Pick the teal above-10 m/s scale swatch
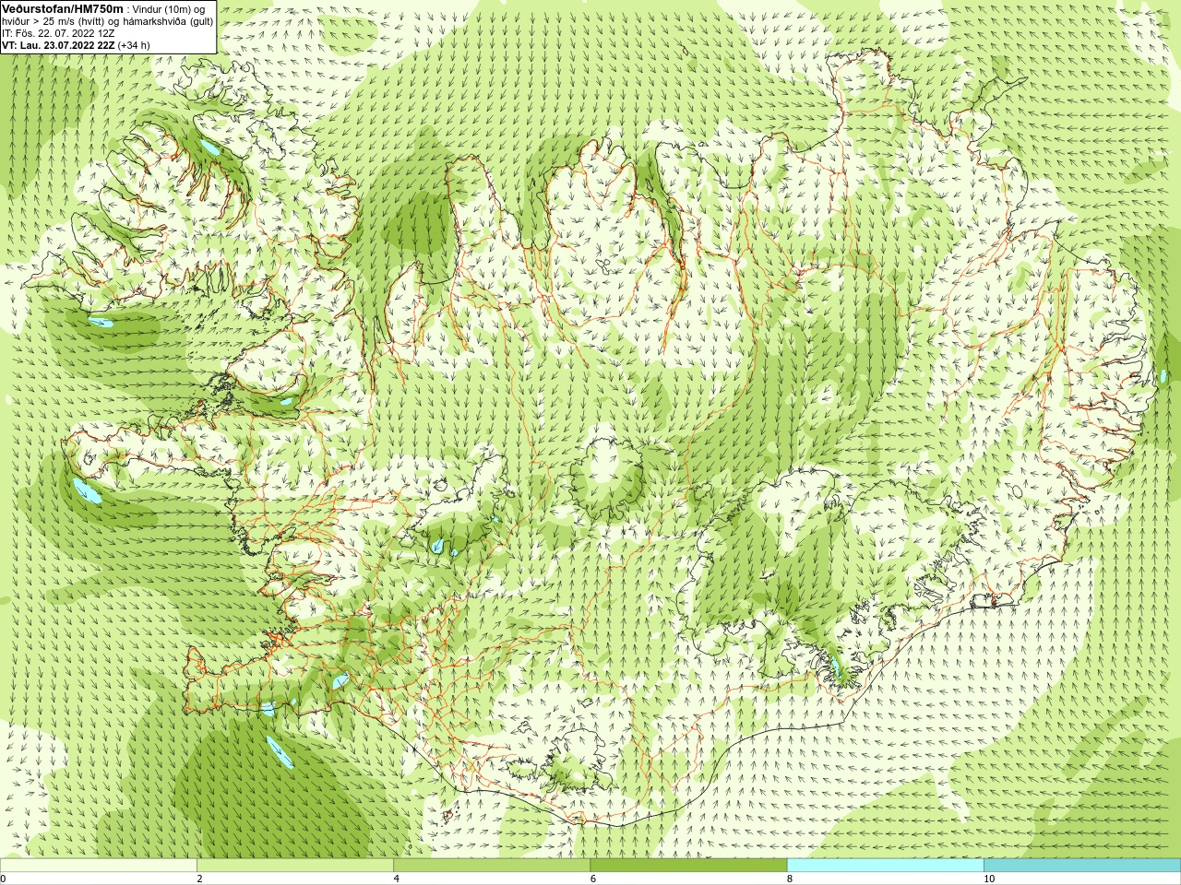 tap(1082, 866)
